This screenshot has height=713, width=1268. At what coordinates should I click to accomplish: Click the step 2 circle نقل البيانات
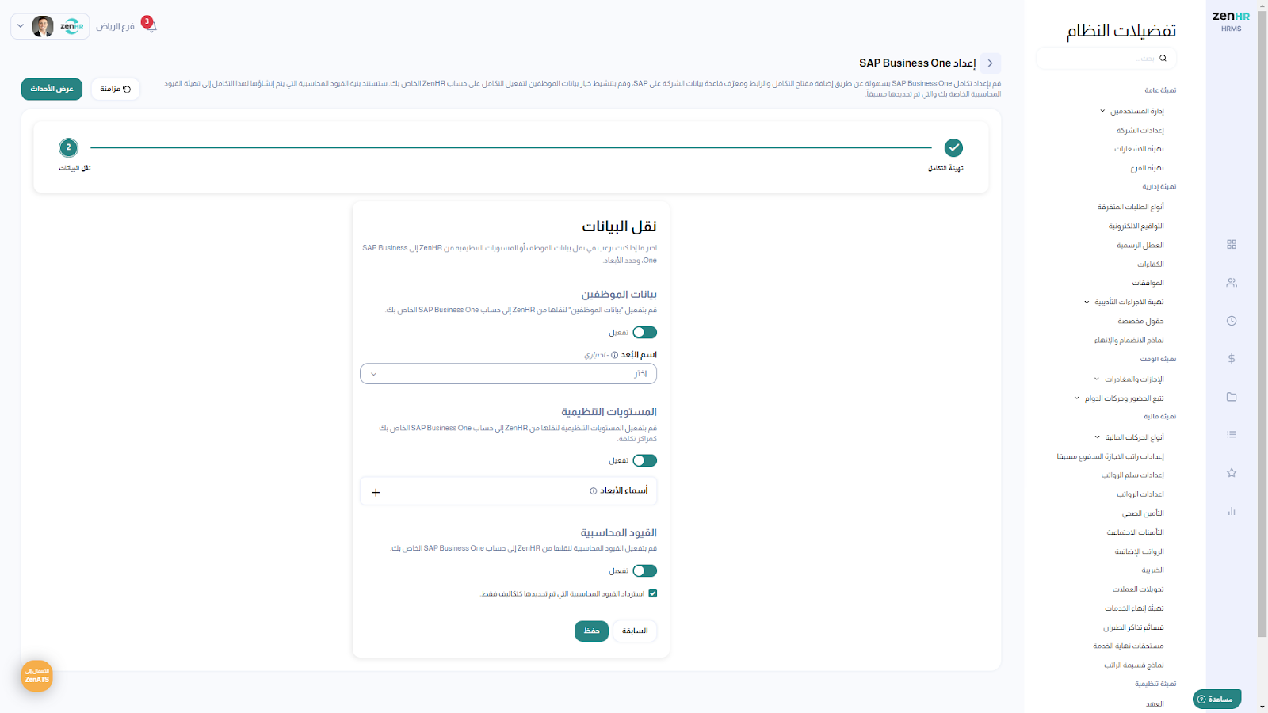pos(69,147)
